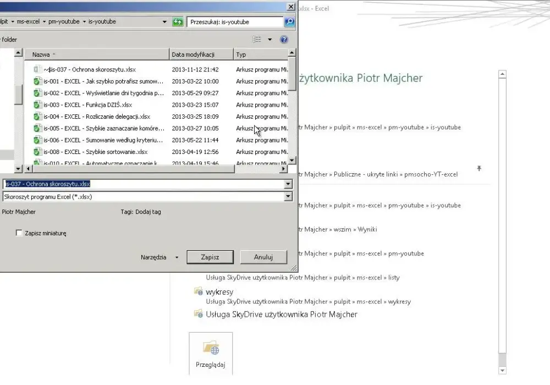Image resolution: width=550 pixels, height=385 pixels.
Task: Click the horizontal scrollbar thumb in file list
Action: pyautogui.click(x=133, y=169)
